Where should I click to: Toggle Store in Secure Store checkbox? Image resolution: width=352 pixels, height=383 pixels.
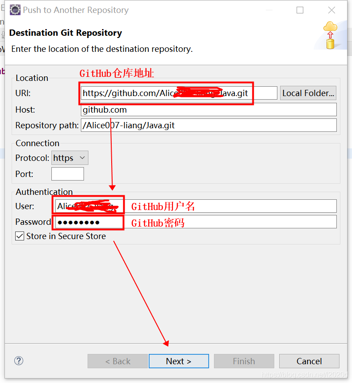20,236
